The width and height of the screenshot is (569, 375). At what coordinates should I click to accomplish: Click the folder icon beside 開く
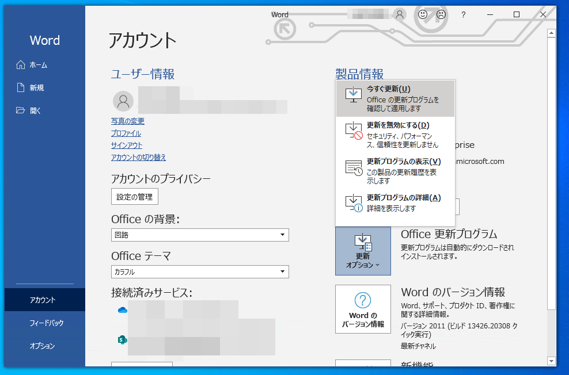point(21,110)
